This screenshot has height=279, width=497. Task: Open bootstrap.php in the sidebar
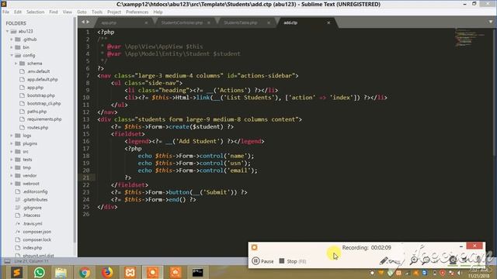[41, 95]
